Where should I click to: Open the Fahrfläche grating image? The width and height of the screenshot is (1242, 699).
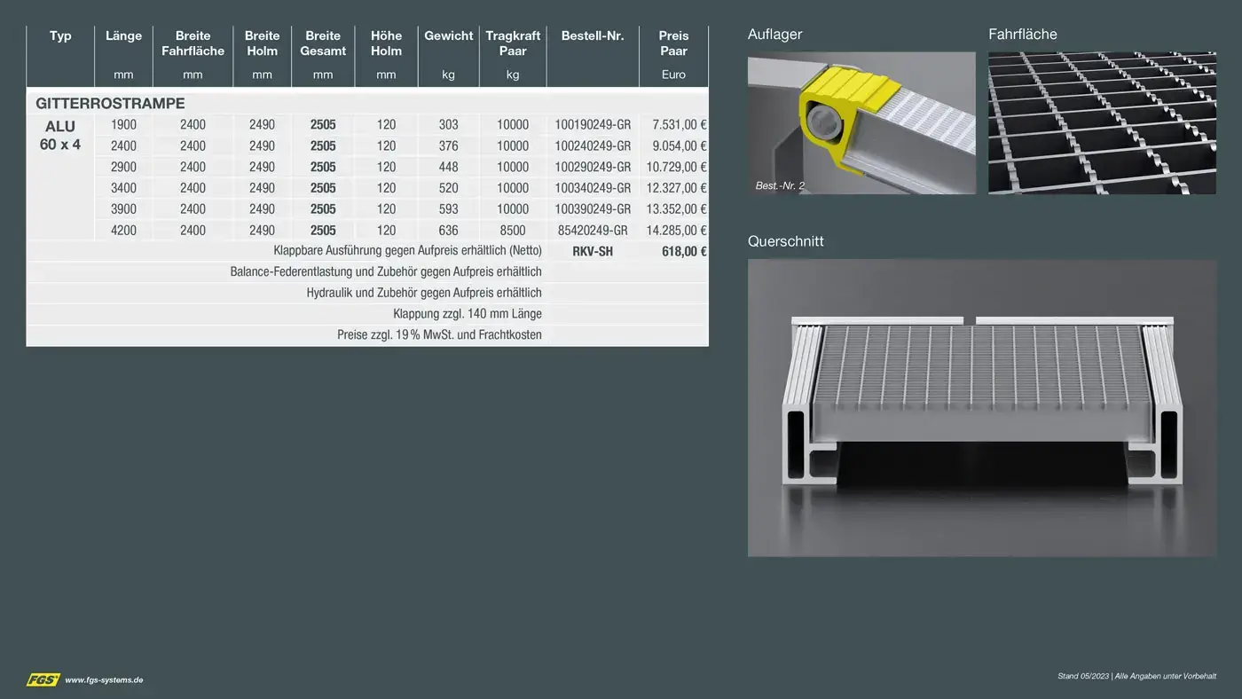pos(1102,122)
